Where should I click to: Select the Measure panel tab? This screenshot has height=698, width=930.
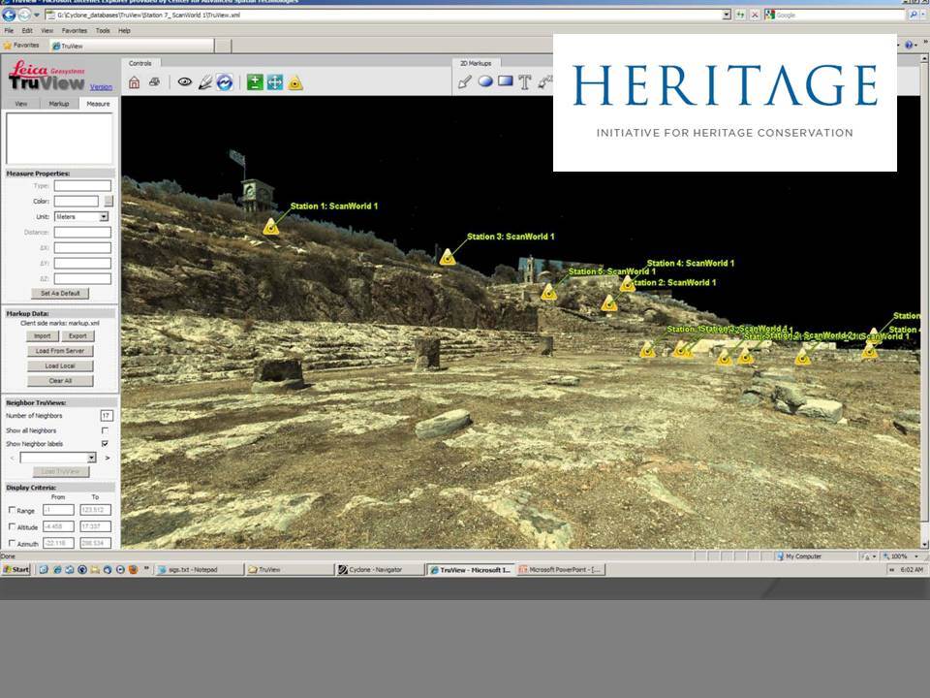(98, 104)
